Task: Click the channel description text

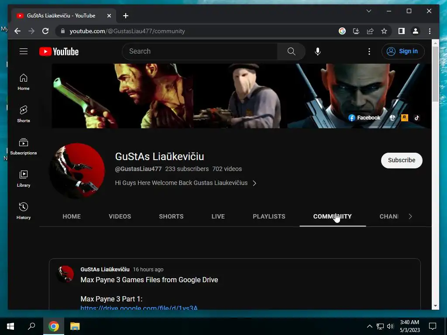Action: click(181, 183)
